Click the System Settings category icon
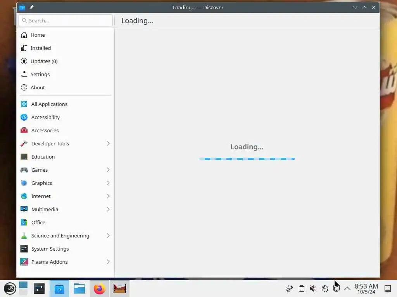 (24, 249)
